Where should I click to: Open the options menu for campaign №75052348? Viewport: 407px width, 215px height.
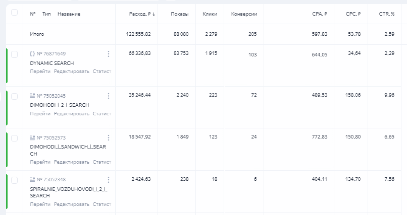pos(109,180)
